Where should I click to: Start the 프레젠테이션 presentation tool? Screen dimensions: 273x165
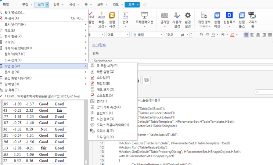[144, 19]
